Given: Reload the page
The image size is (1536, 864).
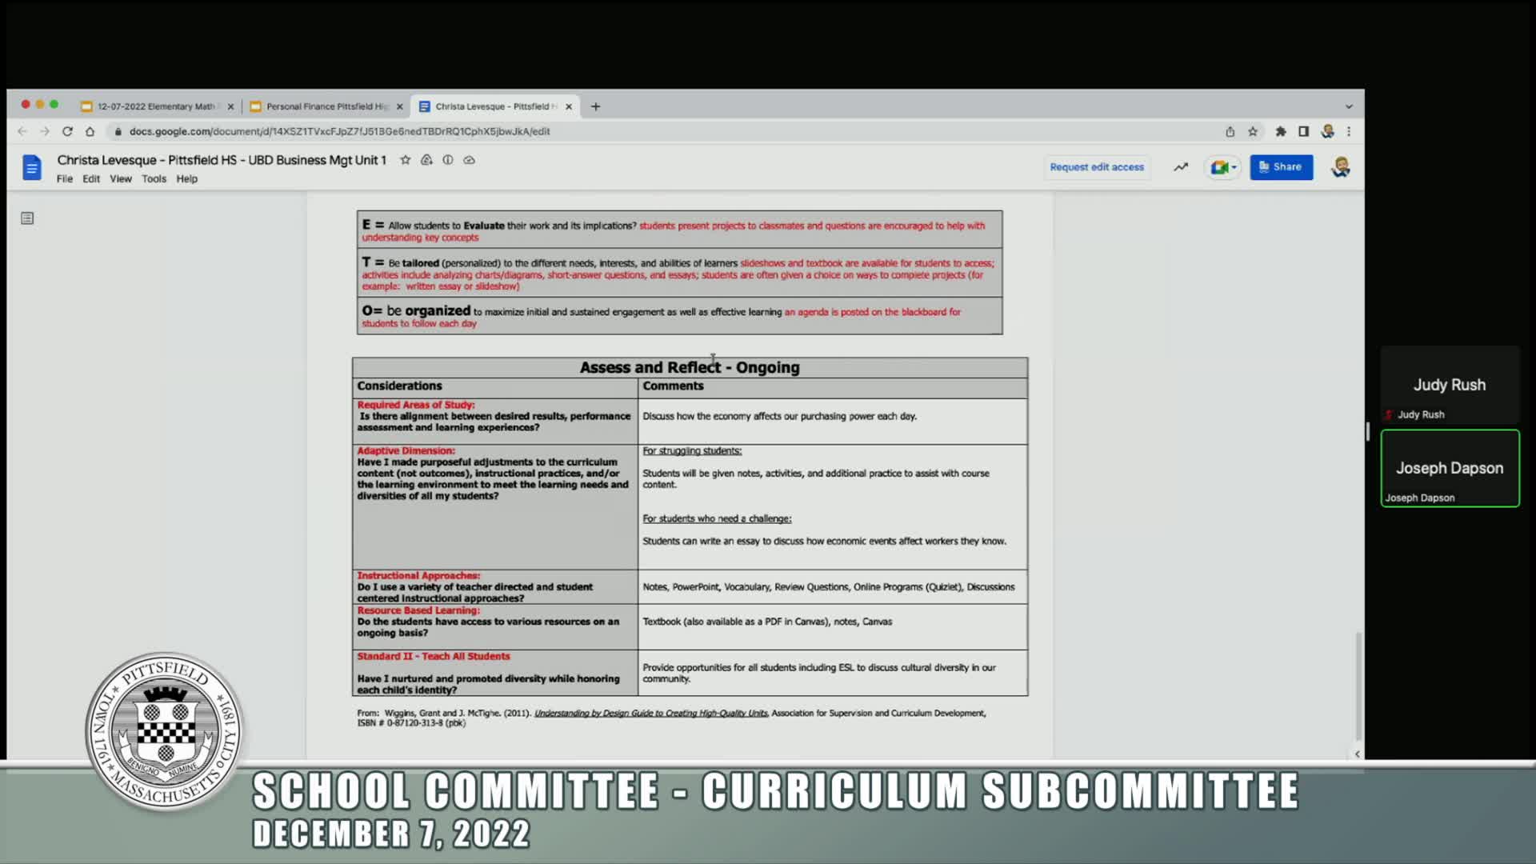Looking at the screenshot, I should click(67, 131).
